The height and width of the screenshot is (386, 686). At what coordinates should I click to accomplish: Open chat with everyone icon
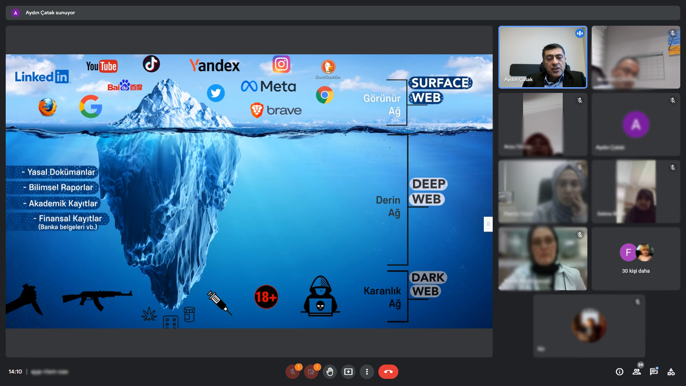click(x=654, y=372)
